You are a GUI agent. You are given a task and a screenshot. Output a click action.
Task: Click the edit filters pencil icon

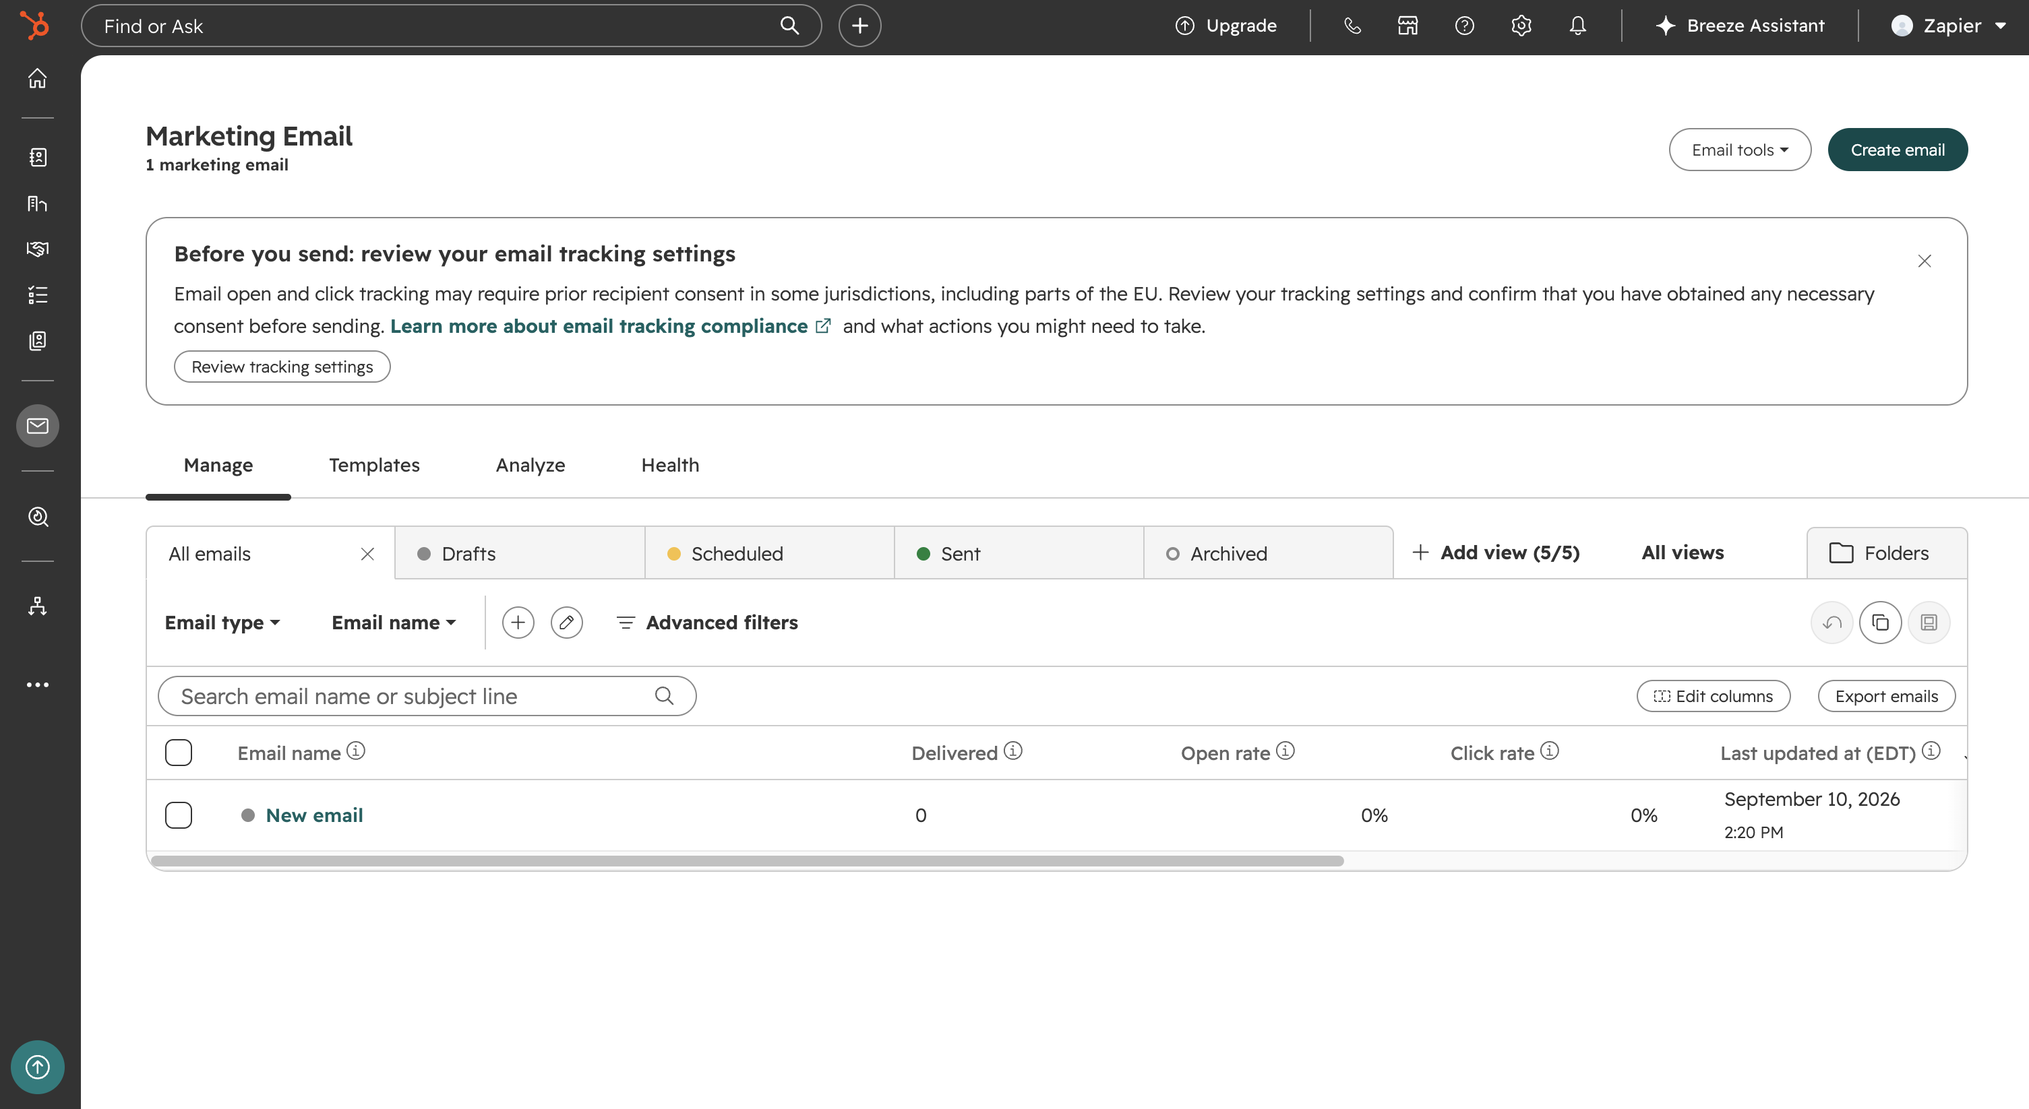coord(566,623)
